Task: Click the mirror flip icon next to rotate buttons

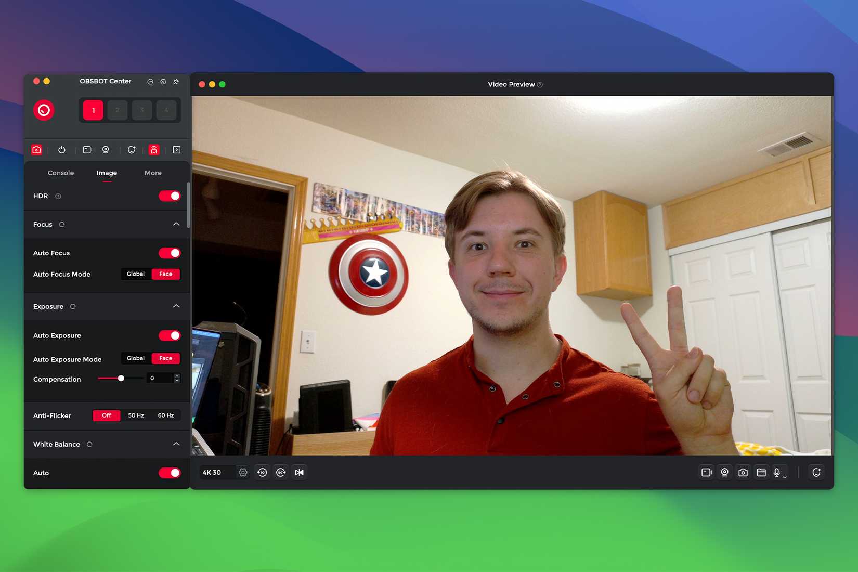Action: tap(299, 472)
